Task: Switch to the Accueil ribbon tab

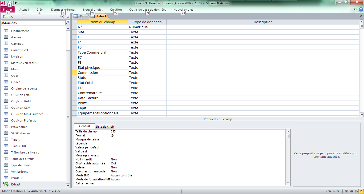Action: coord(24,10)
